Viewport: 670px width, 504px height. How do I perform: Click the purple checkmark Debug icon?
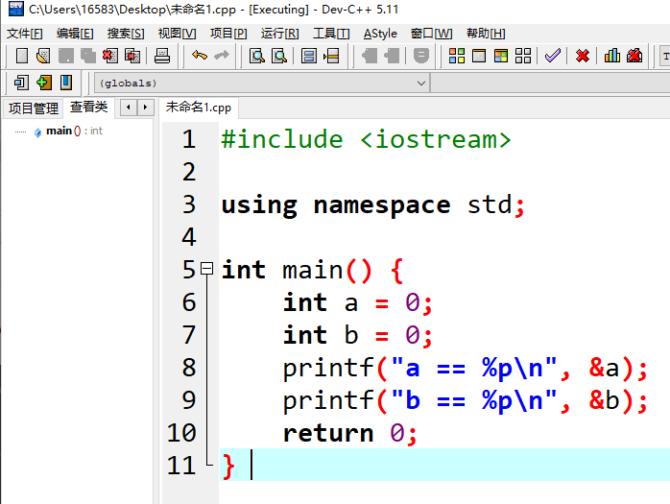click(x=553, y=56)
